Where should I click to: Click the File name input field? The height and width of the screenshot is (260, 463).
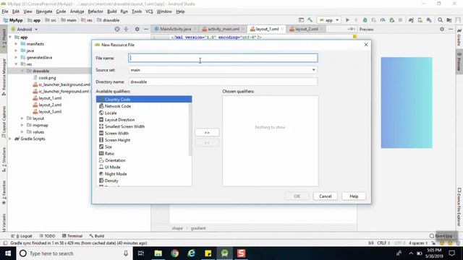click(x=223, y=58)
